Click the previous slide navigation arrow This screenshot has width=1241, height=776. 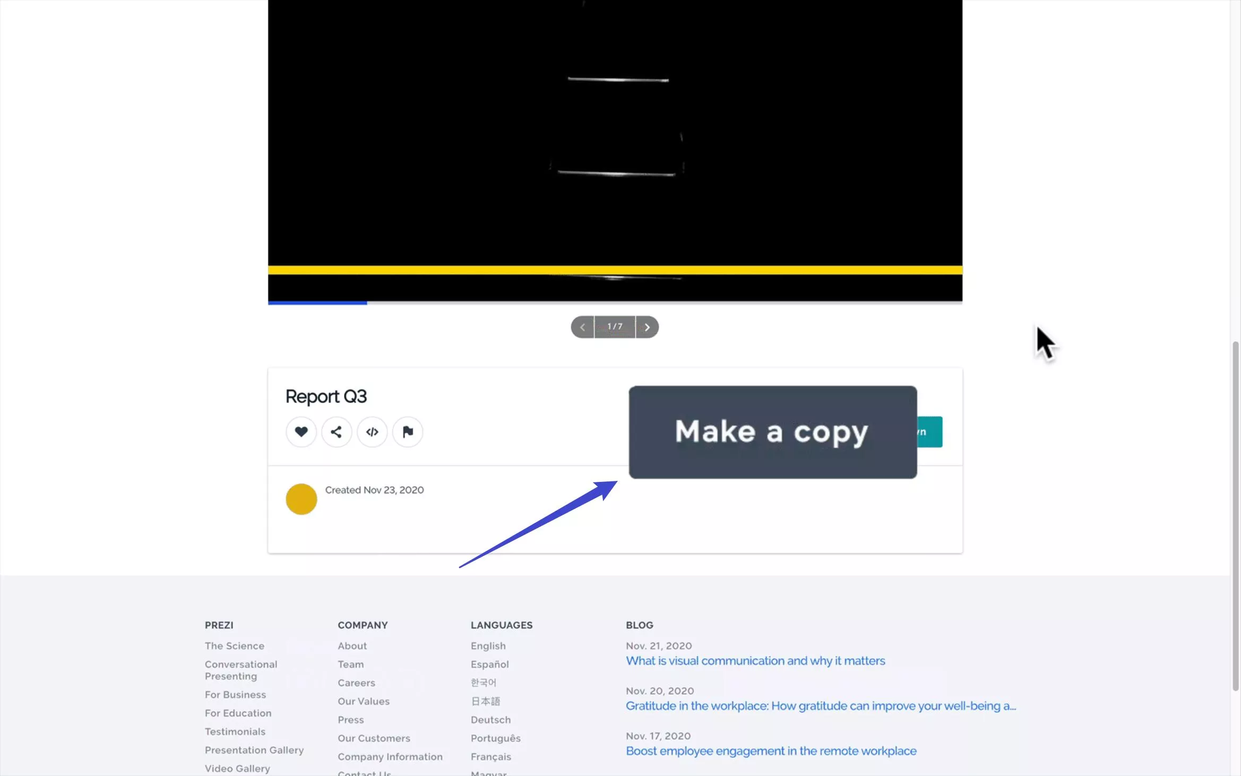[582, 326]
